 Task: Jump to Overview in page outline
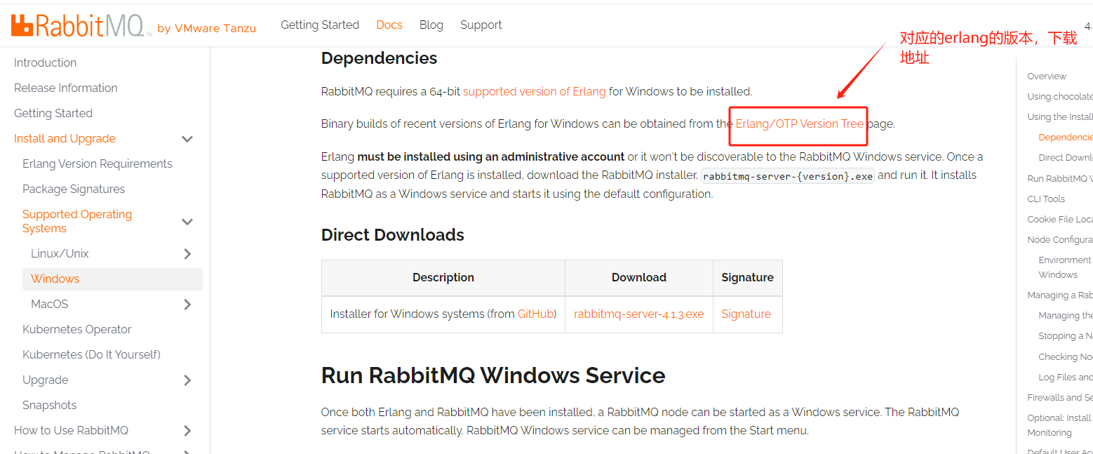click(x=1046, y=76)
